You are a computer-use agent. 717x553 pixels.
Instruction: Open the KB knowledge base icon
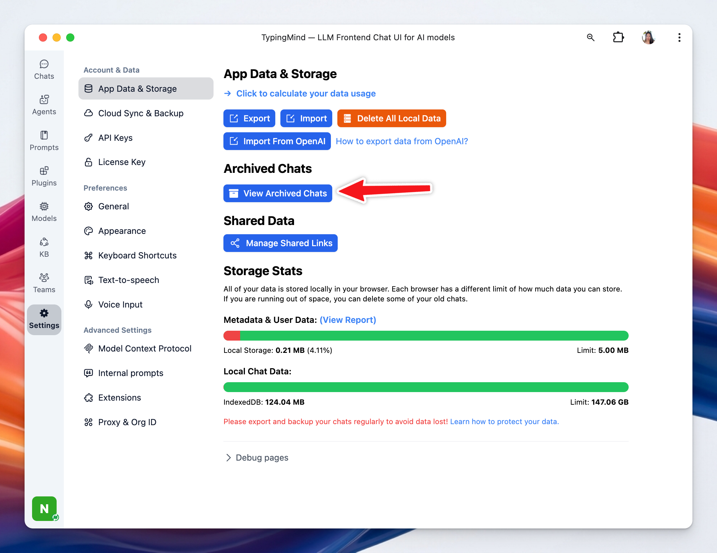(x=44, y=247)
